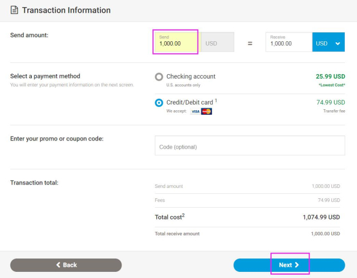Click the Next arrow icon
357x278 pixels.
coord(297,265)
